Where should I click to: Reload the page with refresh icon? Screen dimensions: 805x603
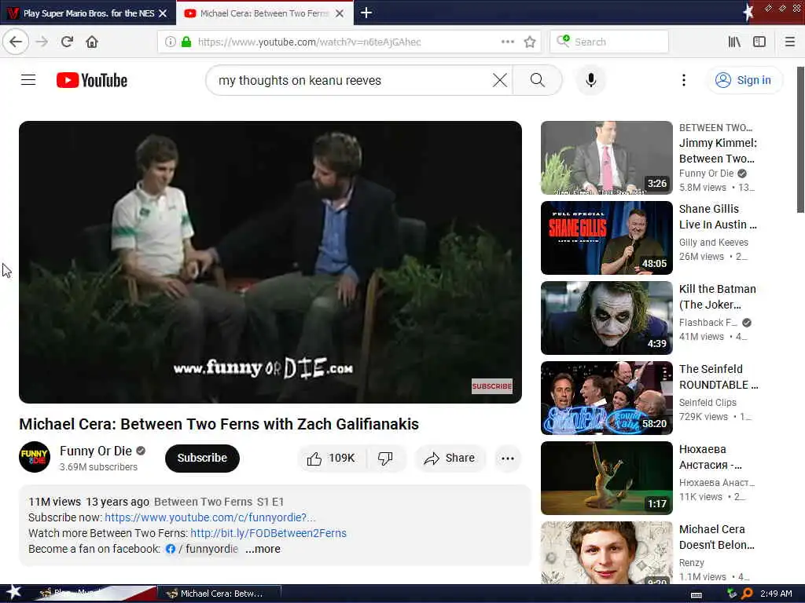point(67,42)
